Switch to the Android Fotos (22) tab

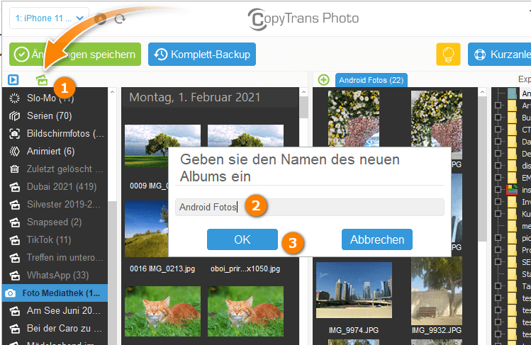[371, 80]
